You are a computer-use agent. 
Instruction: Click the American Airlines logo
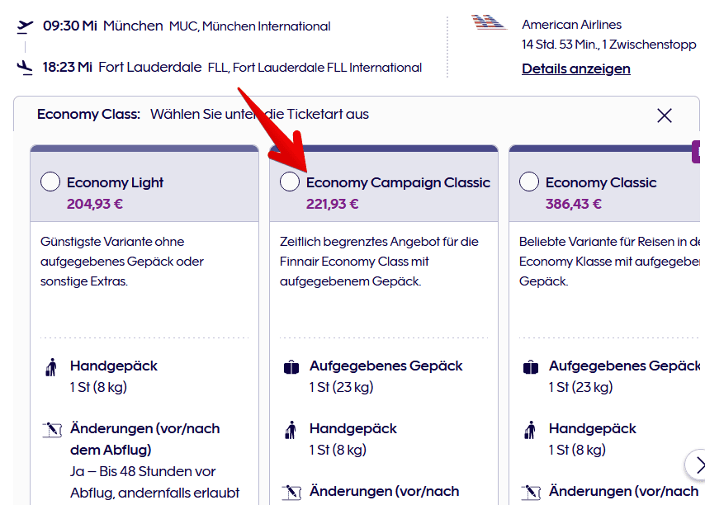[x=489, y=22]
